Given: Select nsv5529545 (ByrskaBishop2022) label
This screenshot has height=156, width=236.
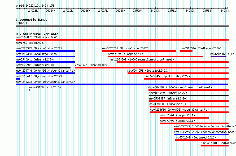Looking at the screenshot, I should click(167, 76).
